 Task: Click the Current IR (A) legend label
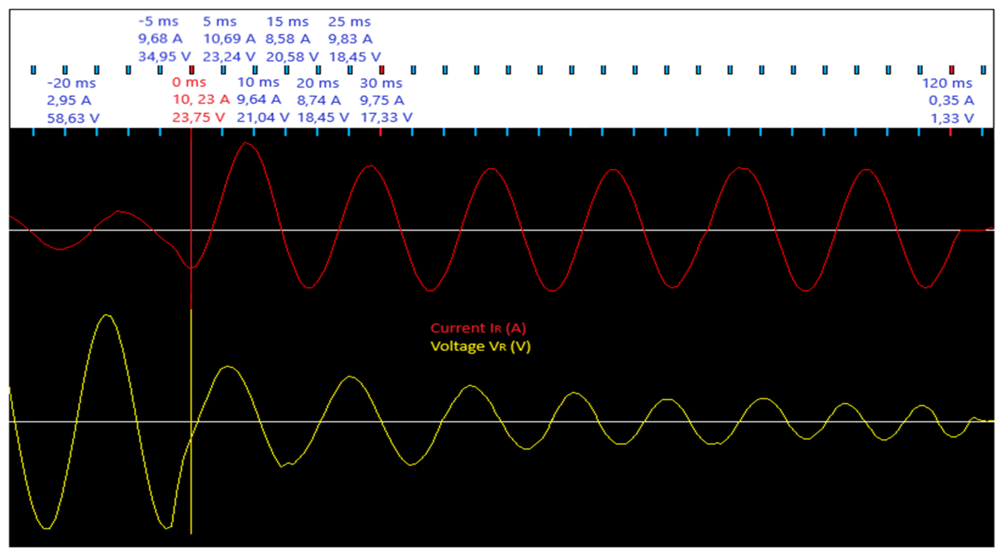tap(478, 328)
